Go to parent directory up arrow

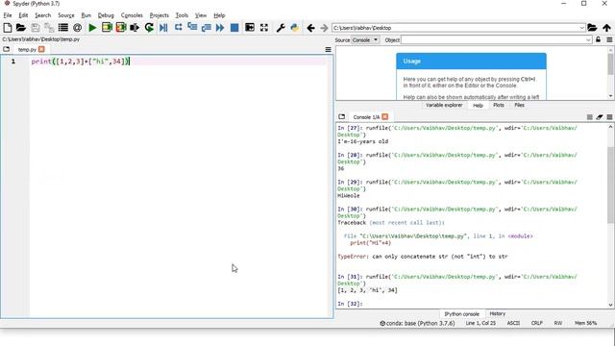(x=606, y=28)
